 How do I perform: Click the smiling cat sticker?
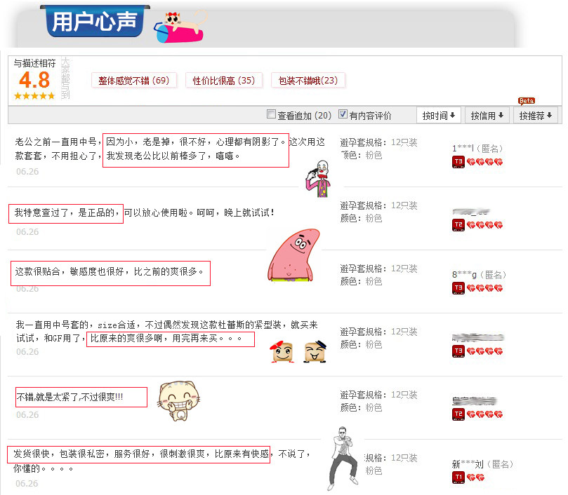[178, 400]
